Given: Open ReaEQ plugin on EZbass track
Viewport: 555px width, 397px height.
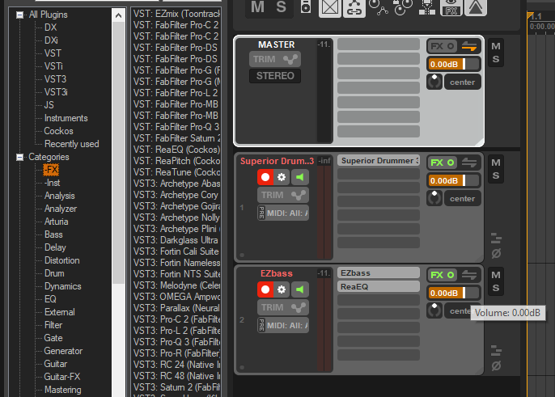Looking at the screenshot, I should click(x=379, y=286).
